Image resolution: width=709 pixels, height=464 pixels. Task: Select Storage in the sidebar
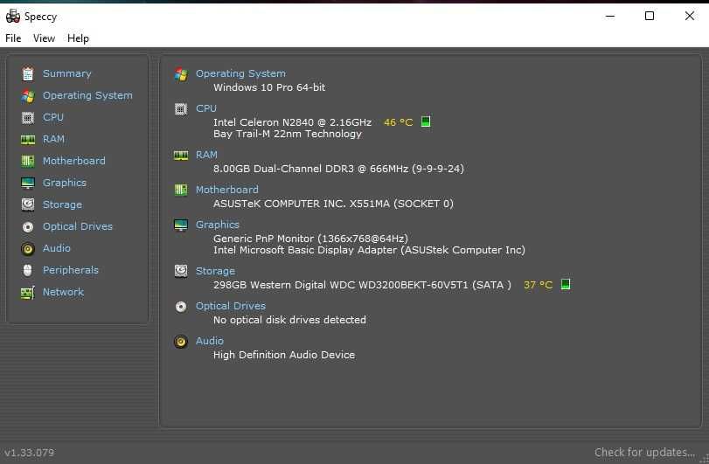(62, 204)
